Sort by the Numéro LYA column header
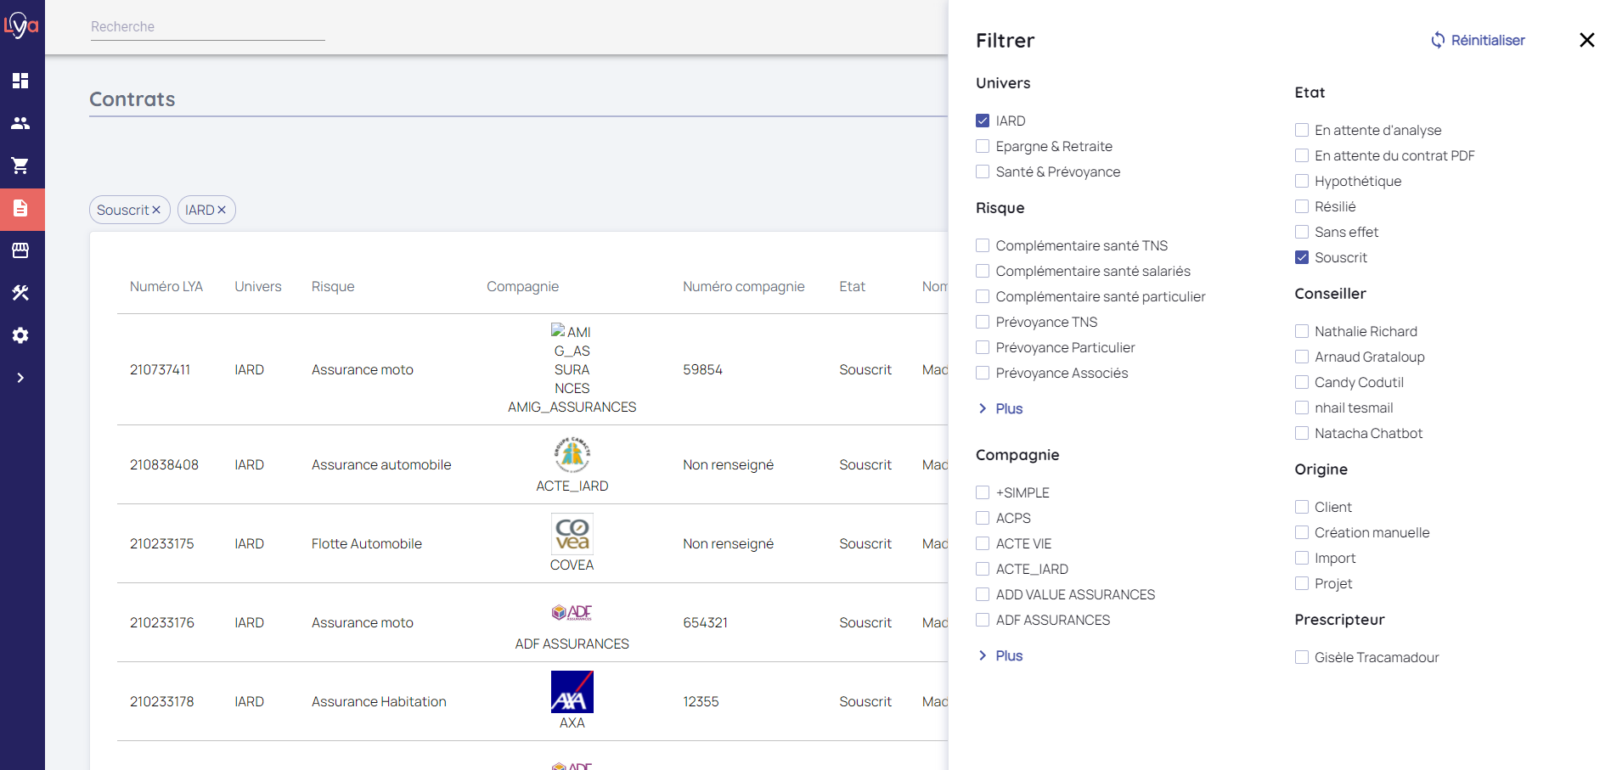Image resolution: width=1611 pixels, height=770 pixels. point(166,287)
